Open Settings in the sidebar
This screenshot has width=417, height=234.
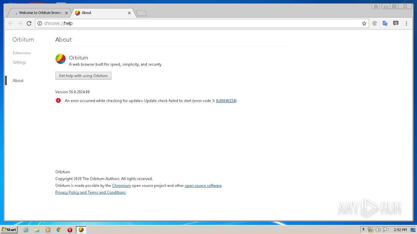[20, 62]
